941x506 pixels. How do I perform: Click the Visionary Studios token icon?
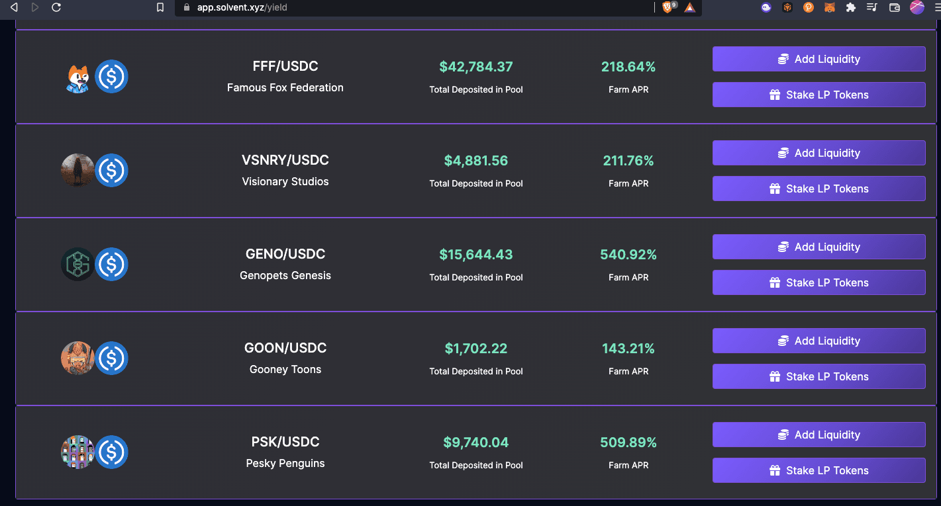[77, 171]
